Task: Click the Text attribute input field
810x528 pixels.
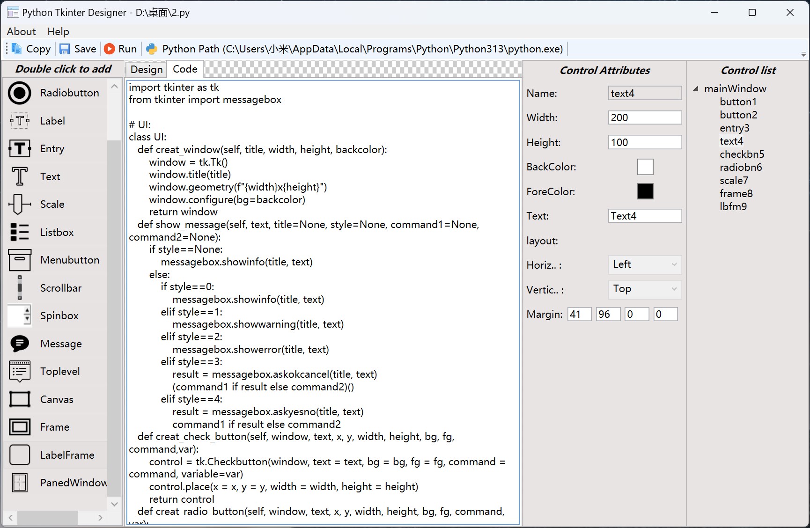Action: [x=645, y=216]
